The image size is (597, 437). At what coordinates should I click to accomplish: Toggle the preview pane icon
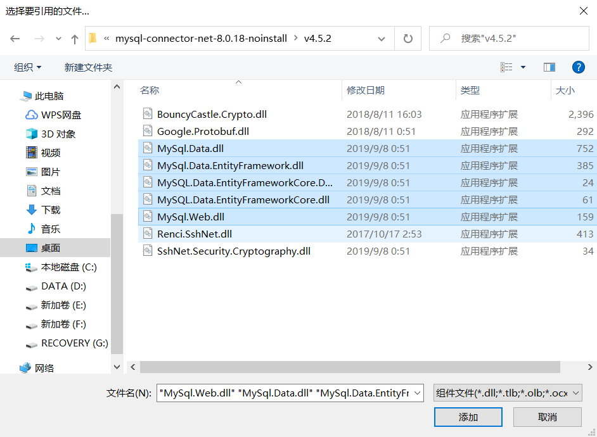[x=549, y=67]
